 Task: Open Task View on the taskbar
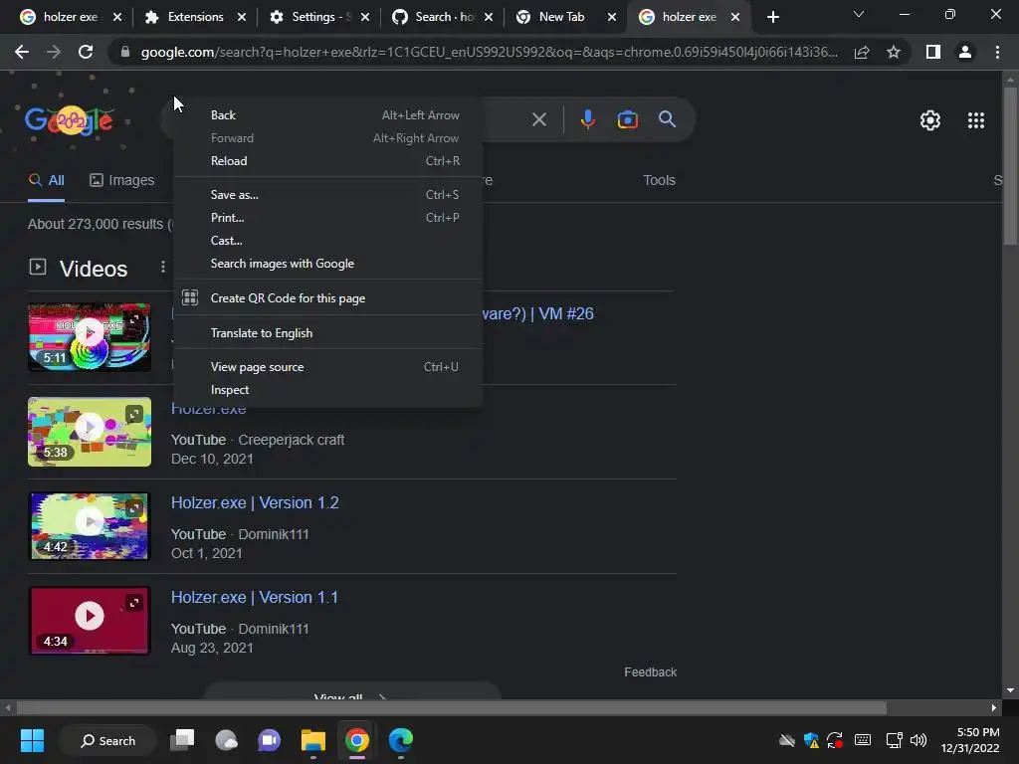[x=182, y=740]
